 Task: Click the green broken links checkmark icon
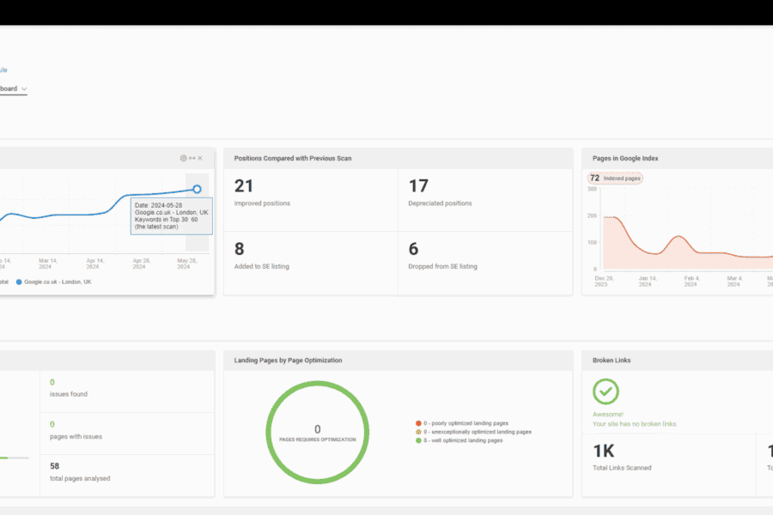coord(606,391)
